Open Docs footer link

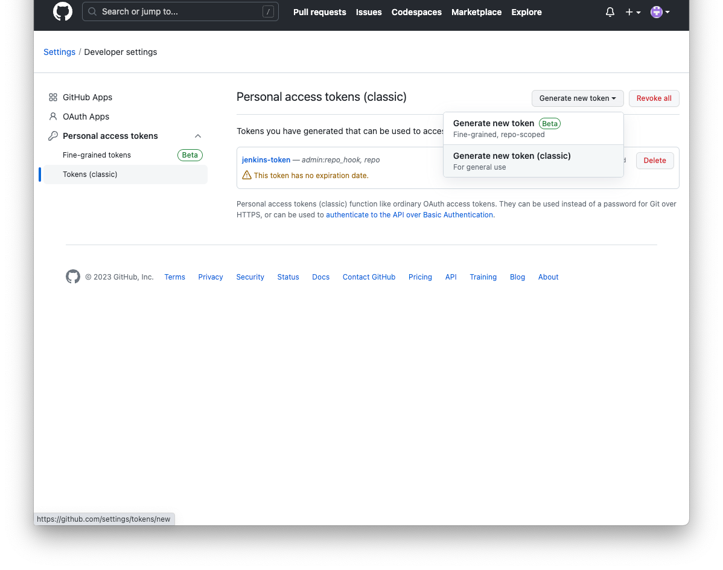pos(321,277)
